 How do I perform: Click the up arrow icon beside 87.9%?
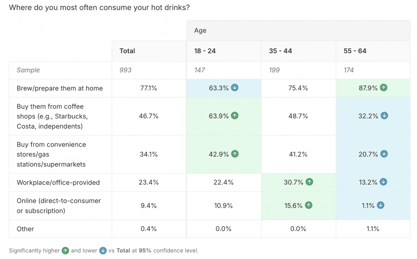click(x=384, y=88)
